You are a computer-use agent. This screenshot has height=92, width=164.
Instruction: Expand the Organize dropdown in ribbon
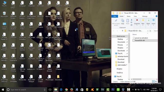pyautogui.click(x=137, y=25)
